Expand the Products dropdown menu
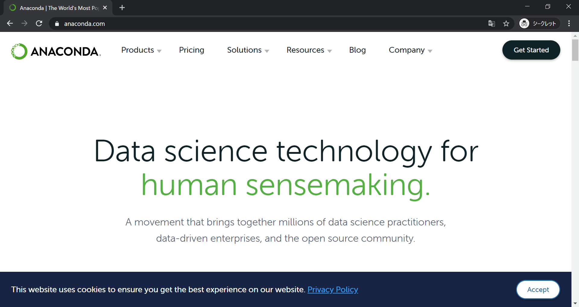This screenshot has width=579, height=307. tap(141, 50)
